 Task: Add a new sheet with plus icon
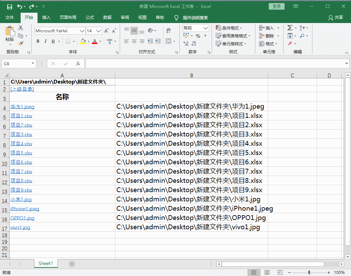click(x=72, y=264)
